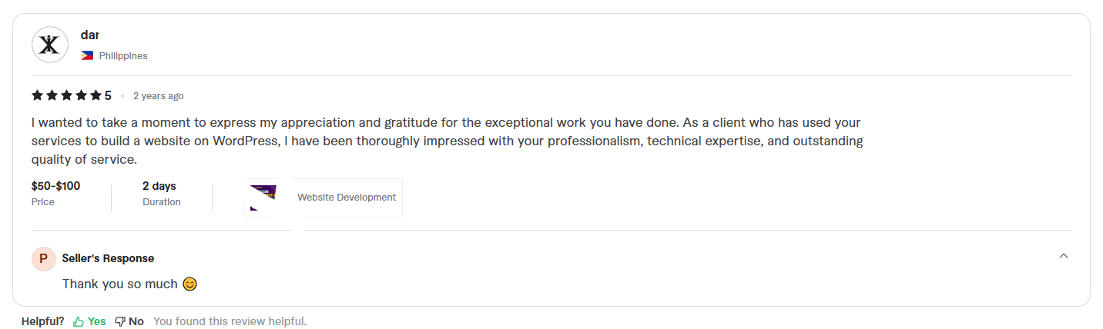Mark review helpful with thumbs-up Yes

click(x=89, y=321)
